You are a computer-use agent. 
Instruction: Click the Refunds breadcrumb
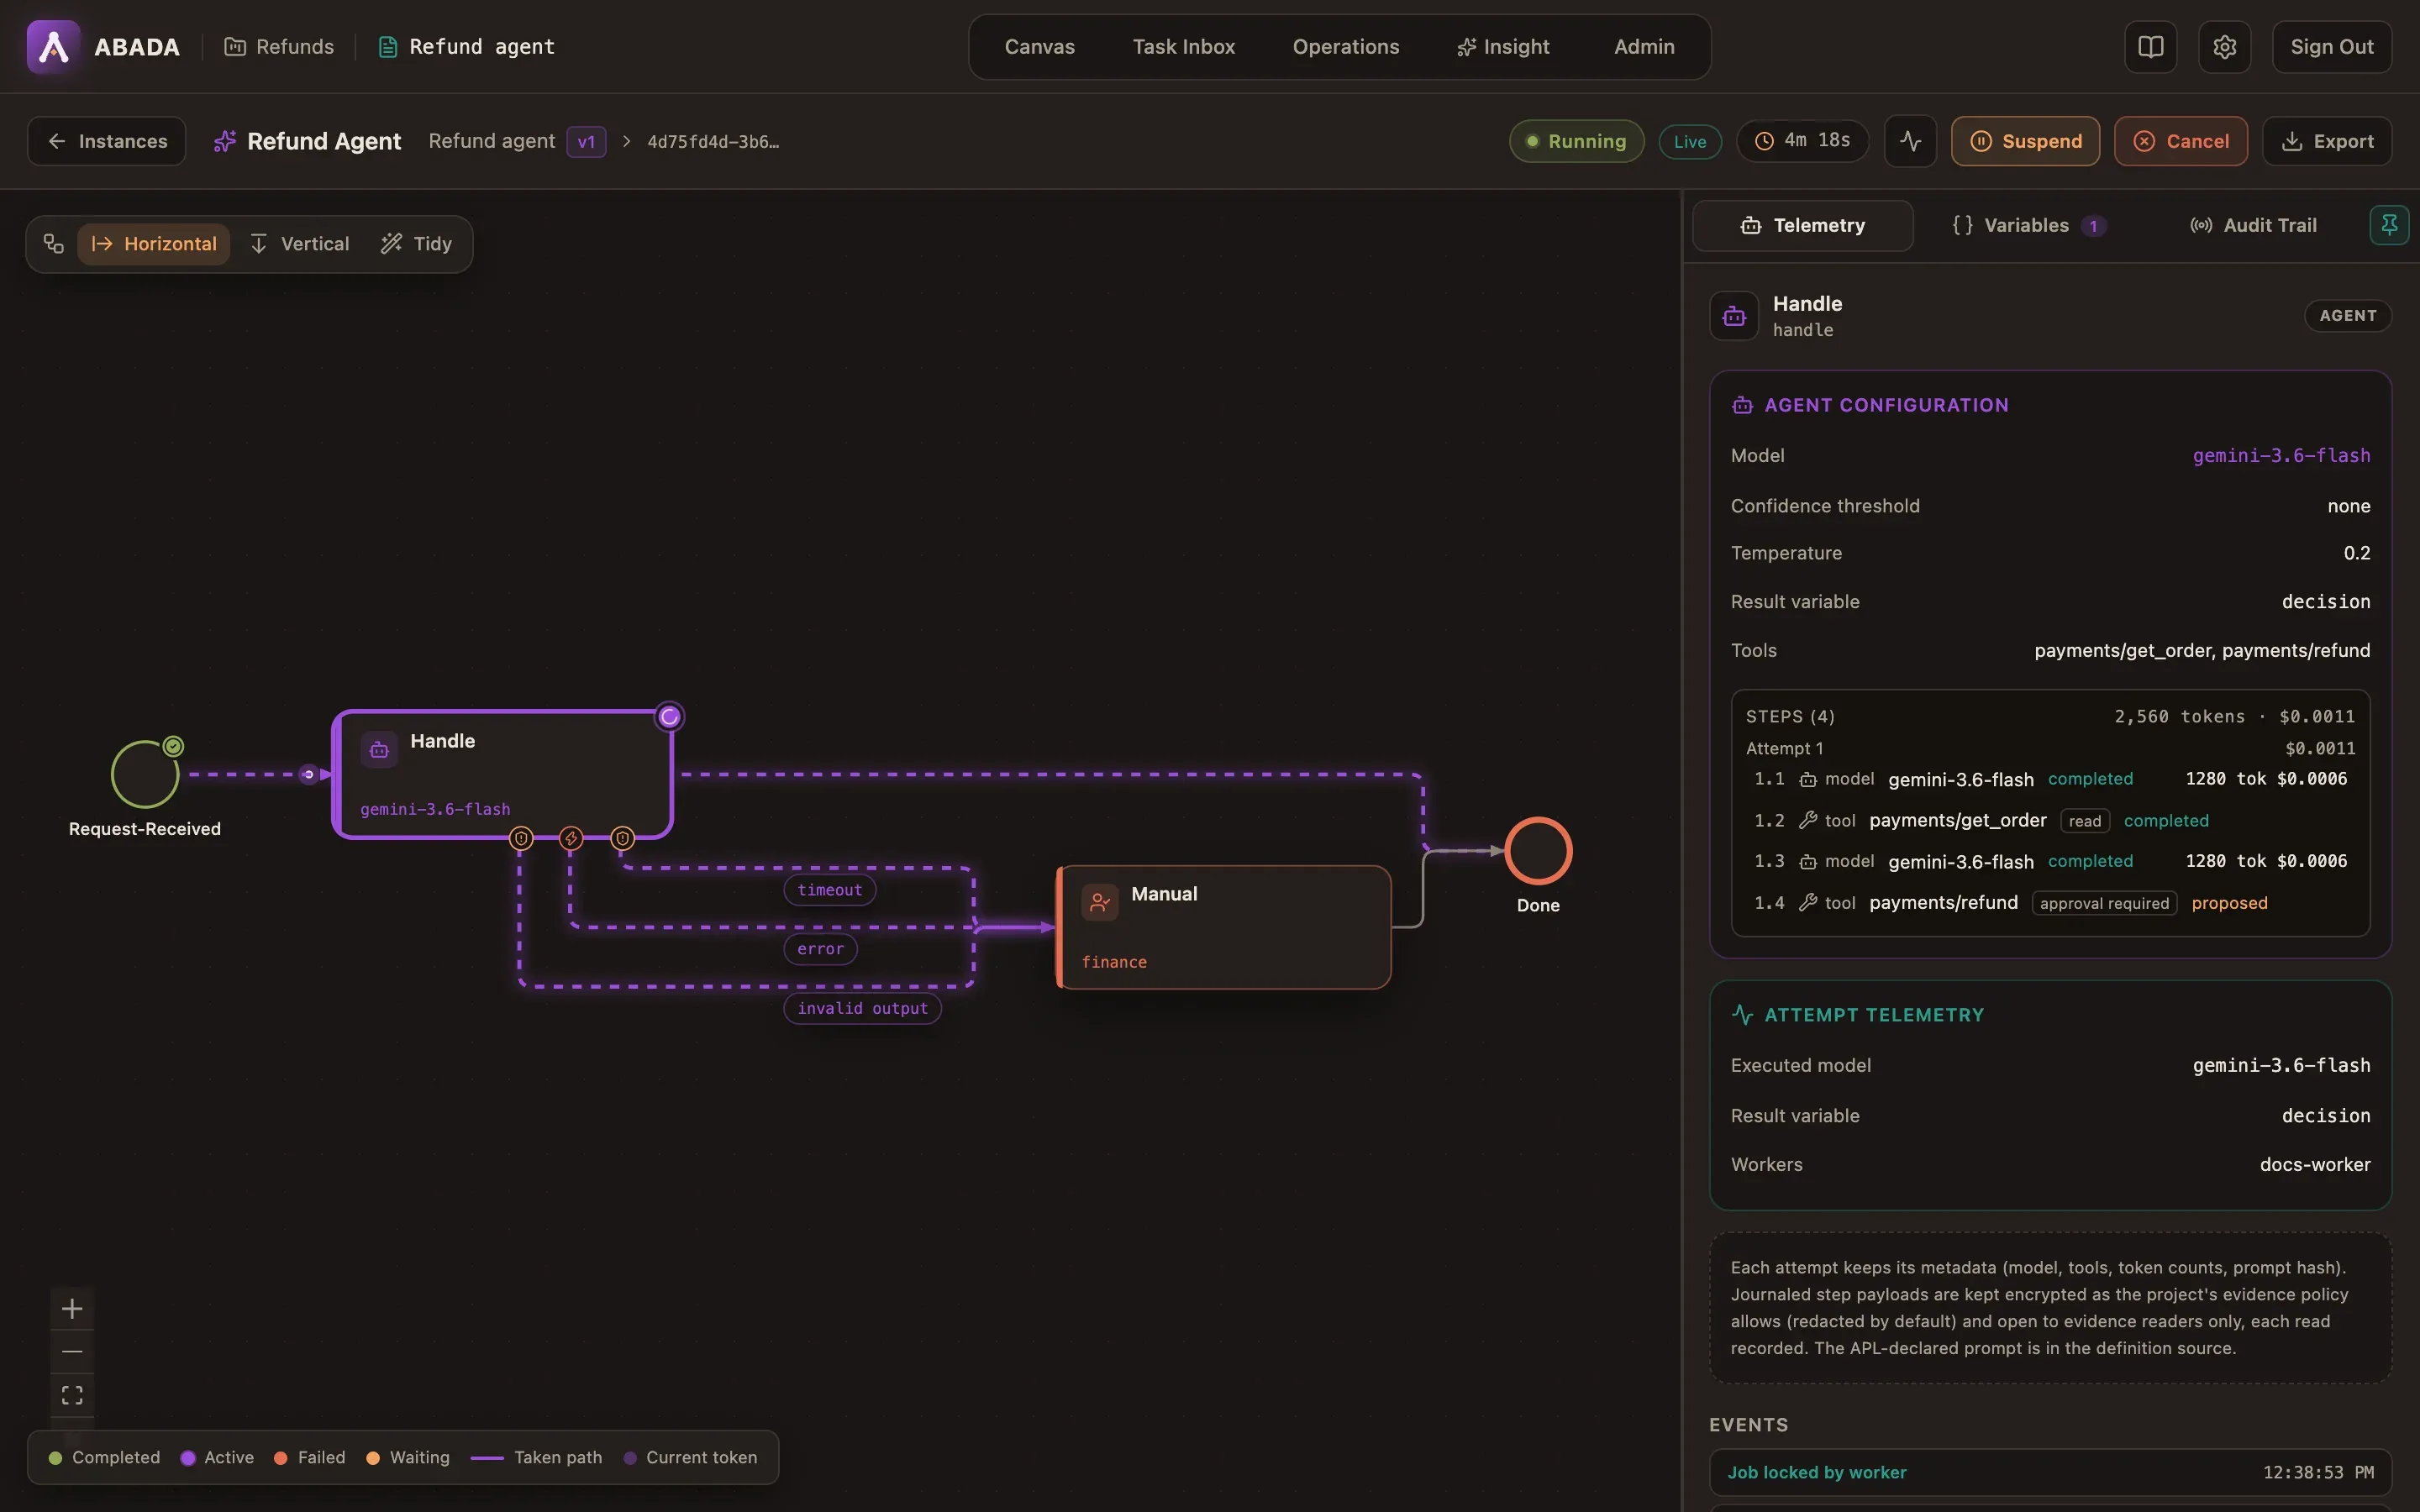tap(279, 47)
